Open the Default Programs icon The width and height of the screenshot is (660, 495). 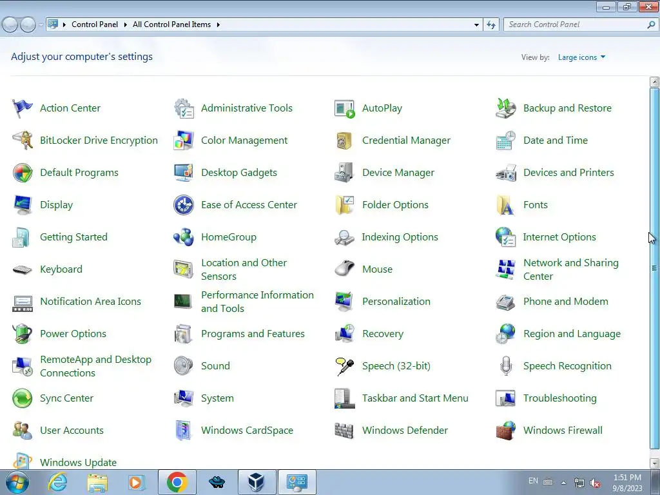point(23,173)
